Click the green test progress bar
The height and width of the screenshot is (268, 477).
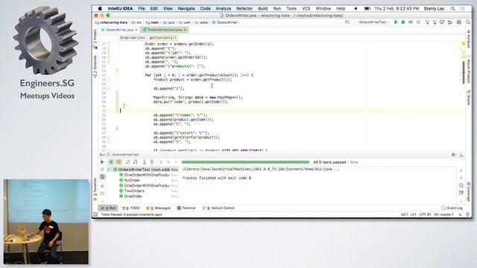(245, 162)
